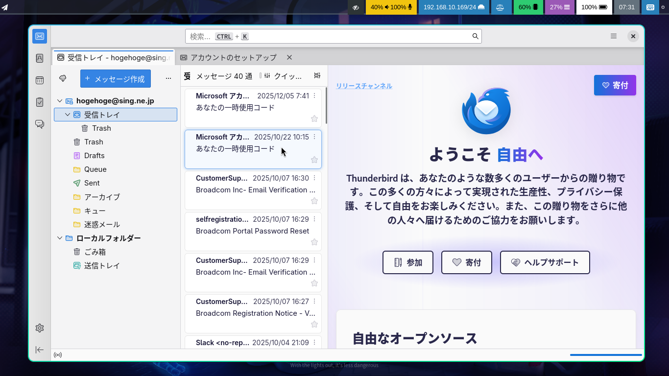Open the Calendar space
Viewport: 669px width, 376px height.
[40, 80]
